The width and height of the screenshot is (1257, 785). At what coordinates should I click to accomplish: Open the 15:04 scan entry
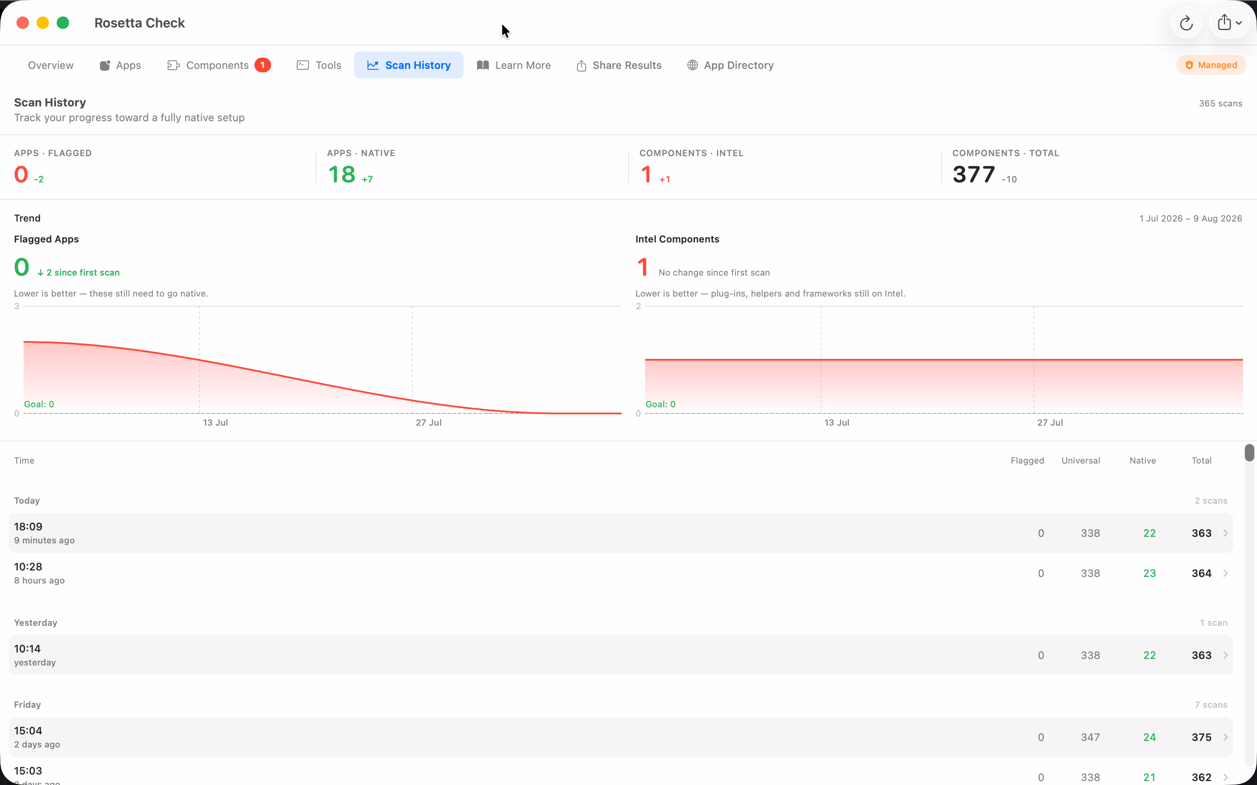pyautogui.click(x=621, y=737)
